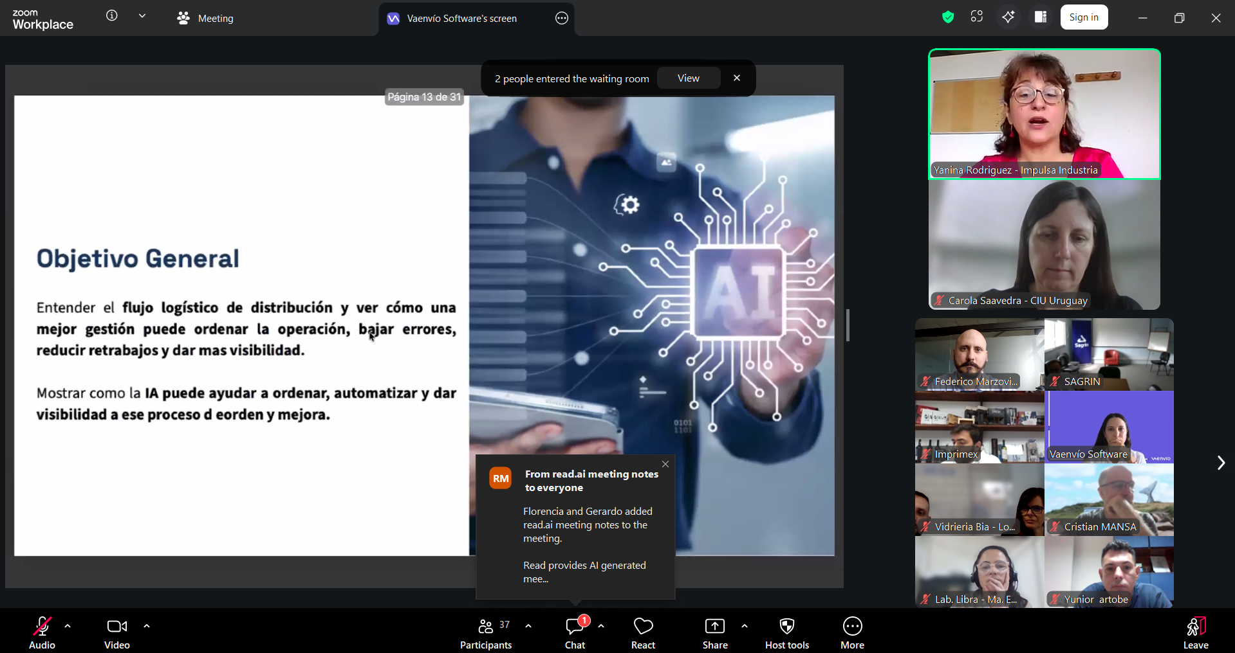Expand audio settings arrow next to Audio

pyautogui.click(x=68, y=626)
